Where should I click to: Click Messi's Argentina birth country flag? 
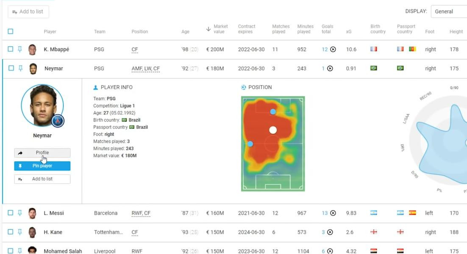coord(373,213)
